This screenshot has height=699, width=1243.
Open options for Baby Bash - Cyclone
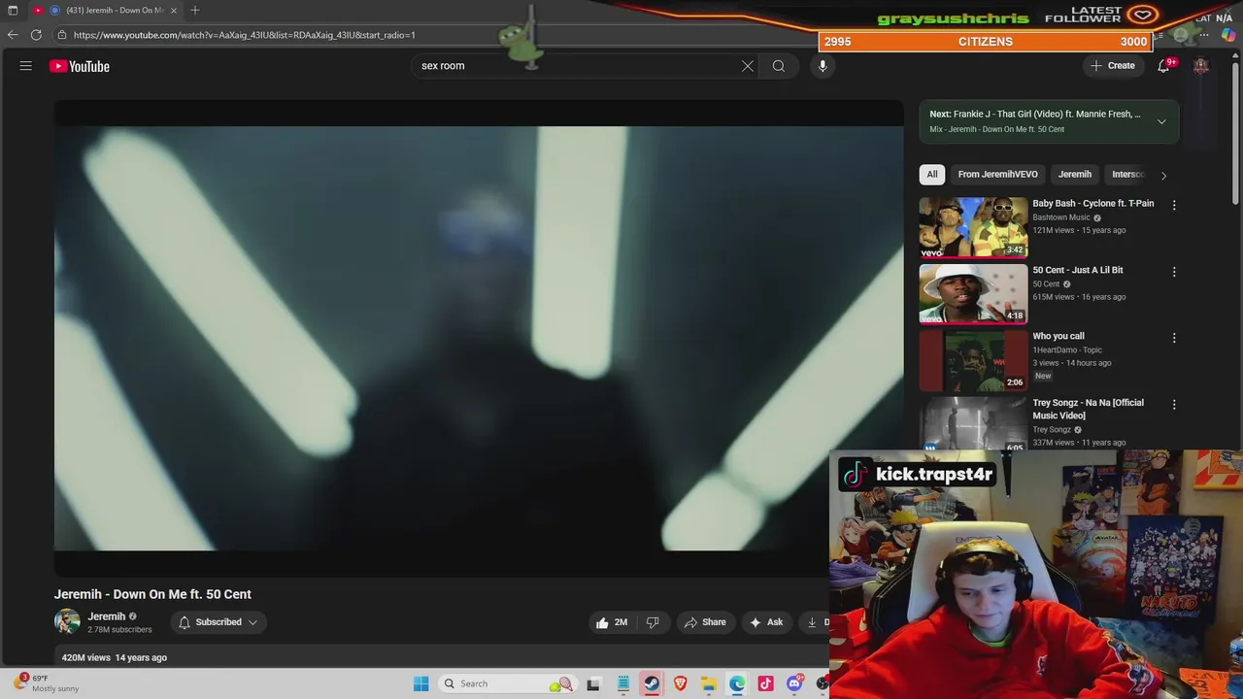1174,205
